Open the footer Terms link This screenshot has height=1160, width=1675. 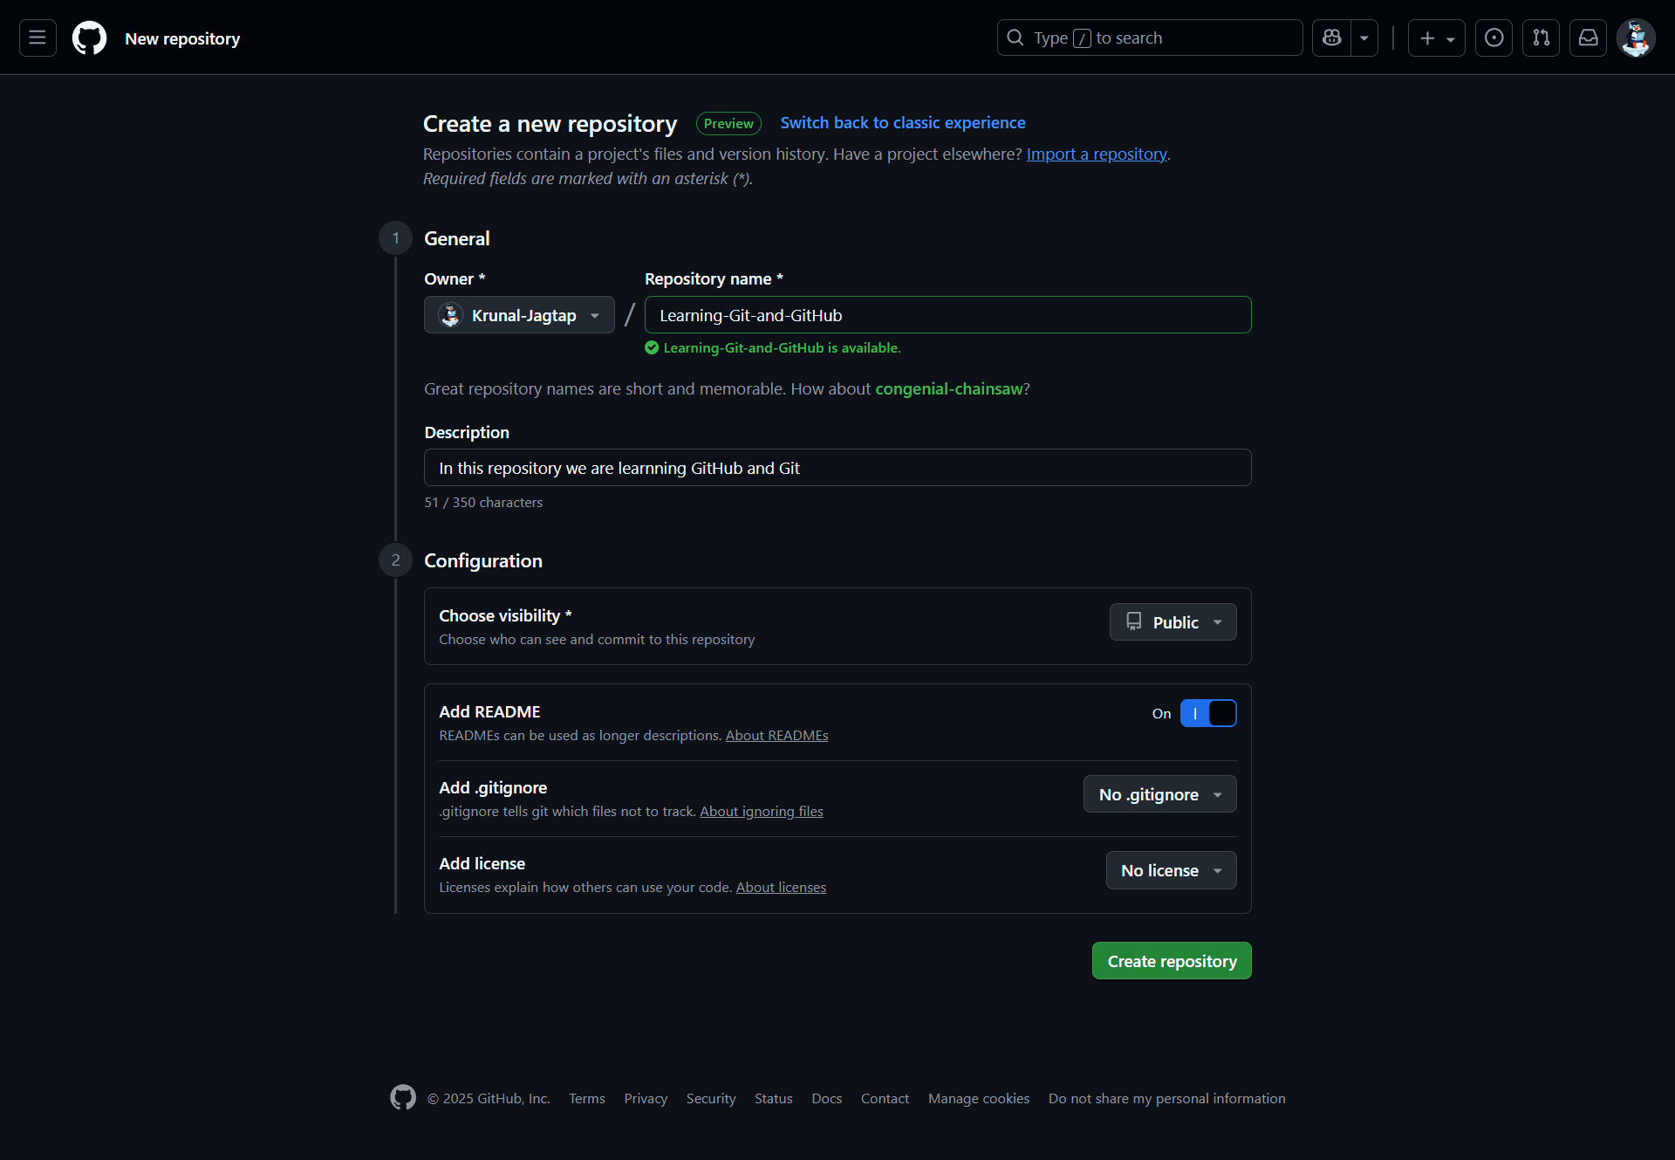[x=586, y=1099]
